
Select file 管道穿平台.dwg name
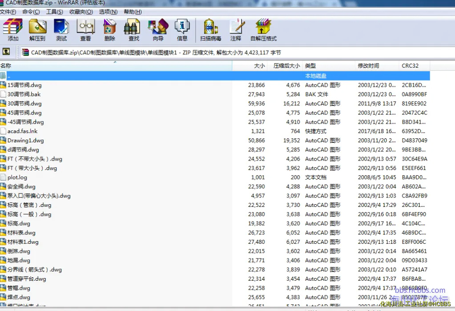click(27, 279)
